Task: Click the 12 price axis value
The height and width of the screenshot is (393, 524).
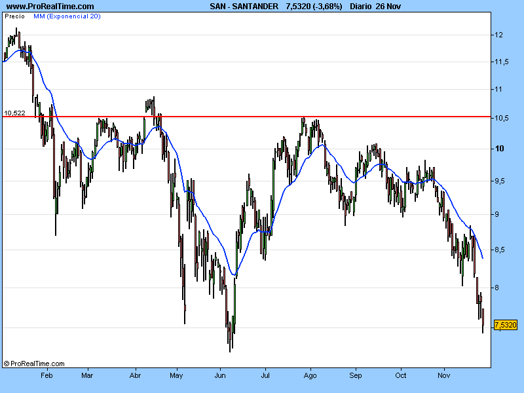Action: click(498, 35)
